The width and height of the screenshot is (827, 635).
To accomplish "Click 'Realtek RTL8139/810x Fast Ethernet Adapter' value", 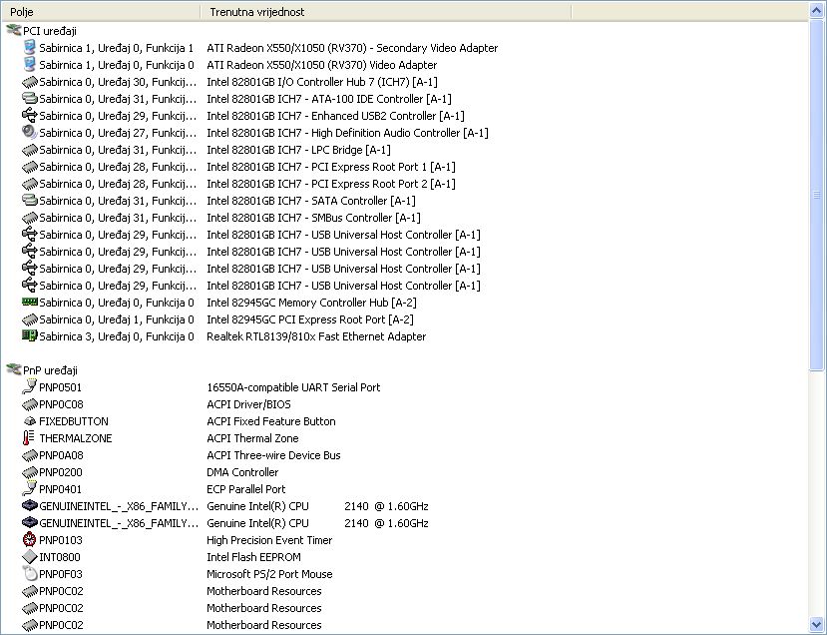I will (x=316, y=336).
